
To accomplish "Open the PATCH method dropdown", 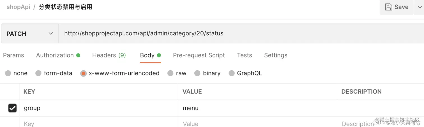I will pyautogui.click(x=30, y=34).
